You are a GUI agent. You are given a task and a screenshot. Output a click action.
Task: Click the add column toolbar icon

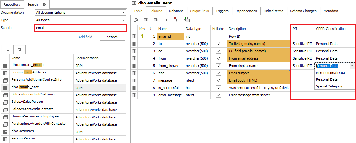click(156, 20)
